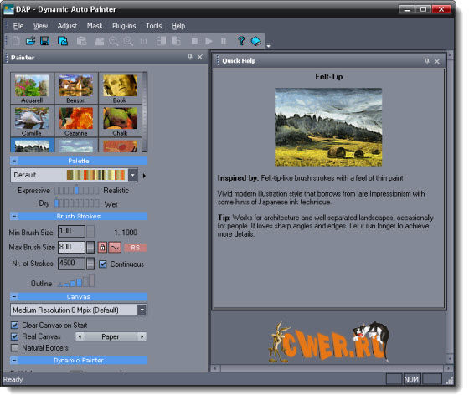Click the red RS button

point(135,248)
